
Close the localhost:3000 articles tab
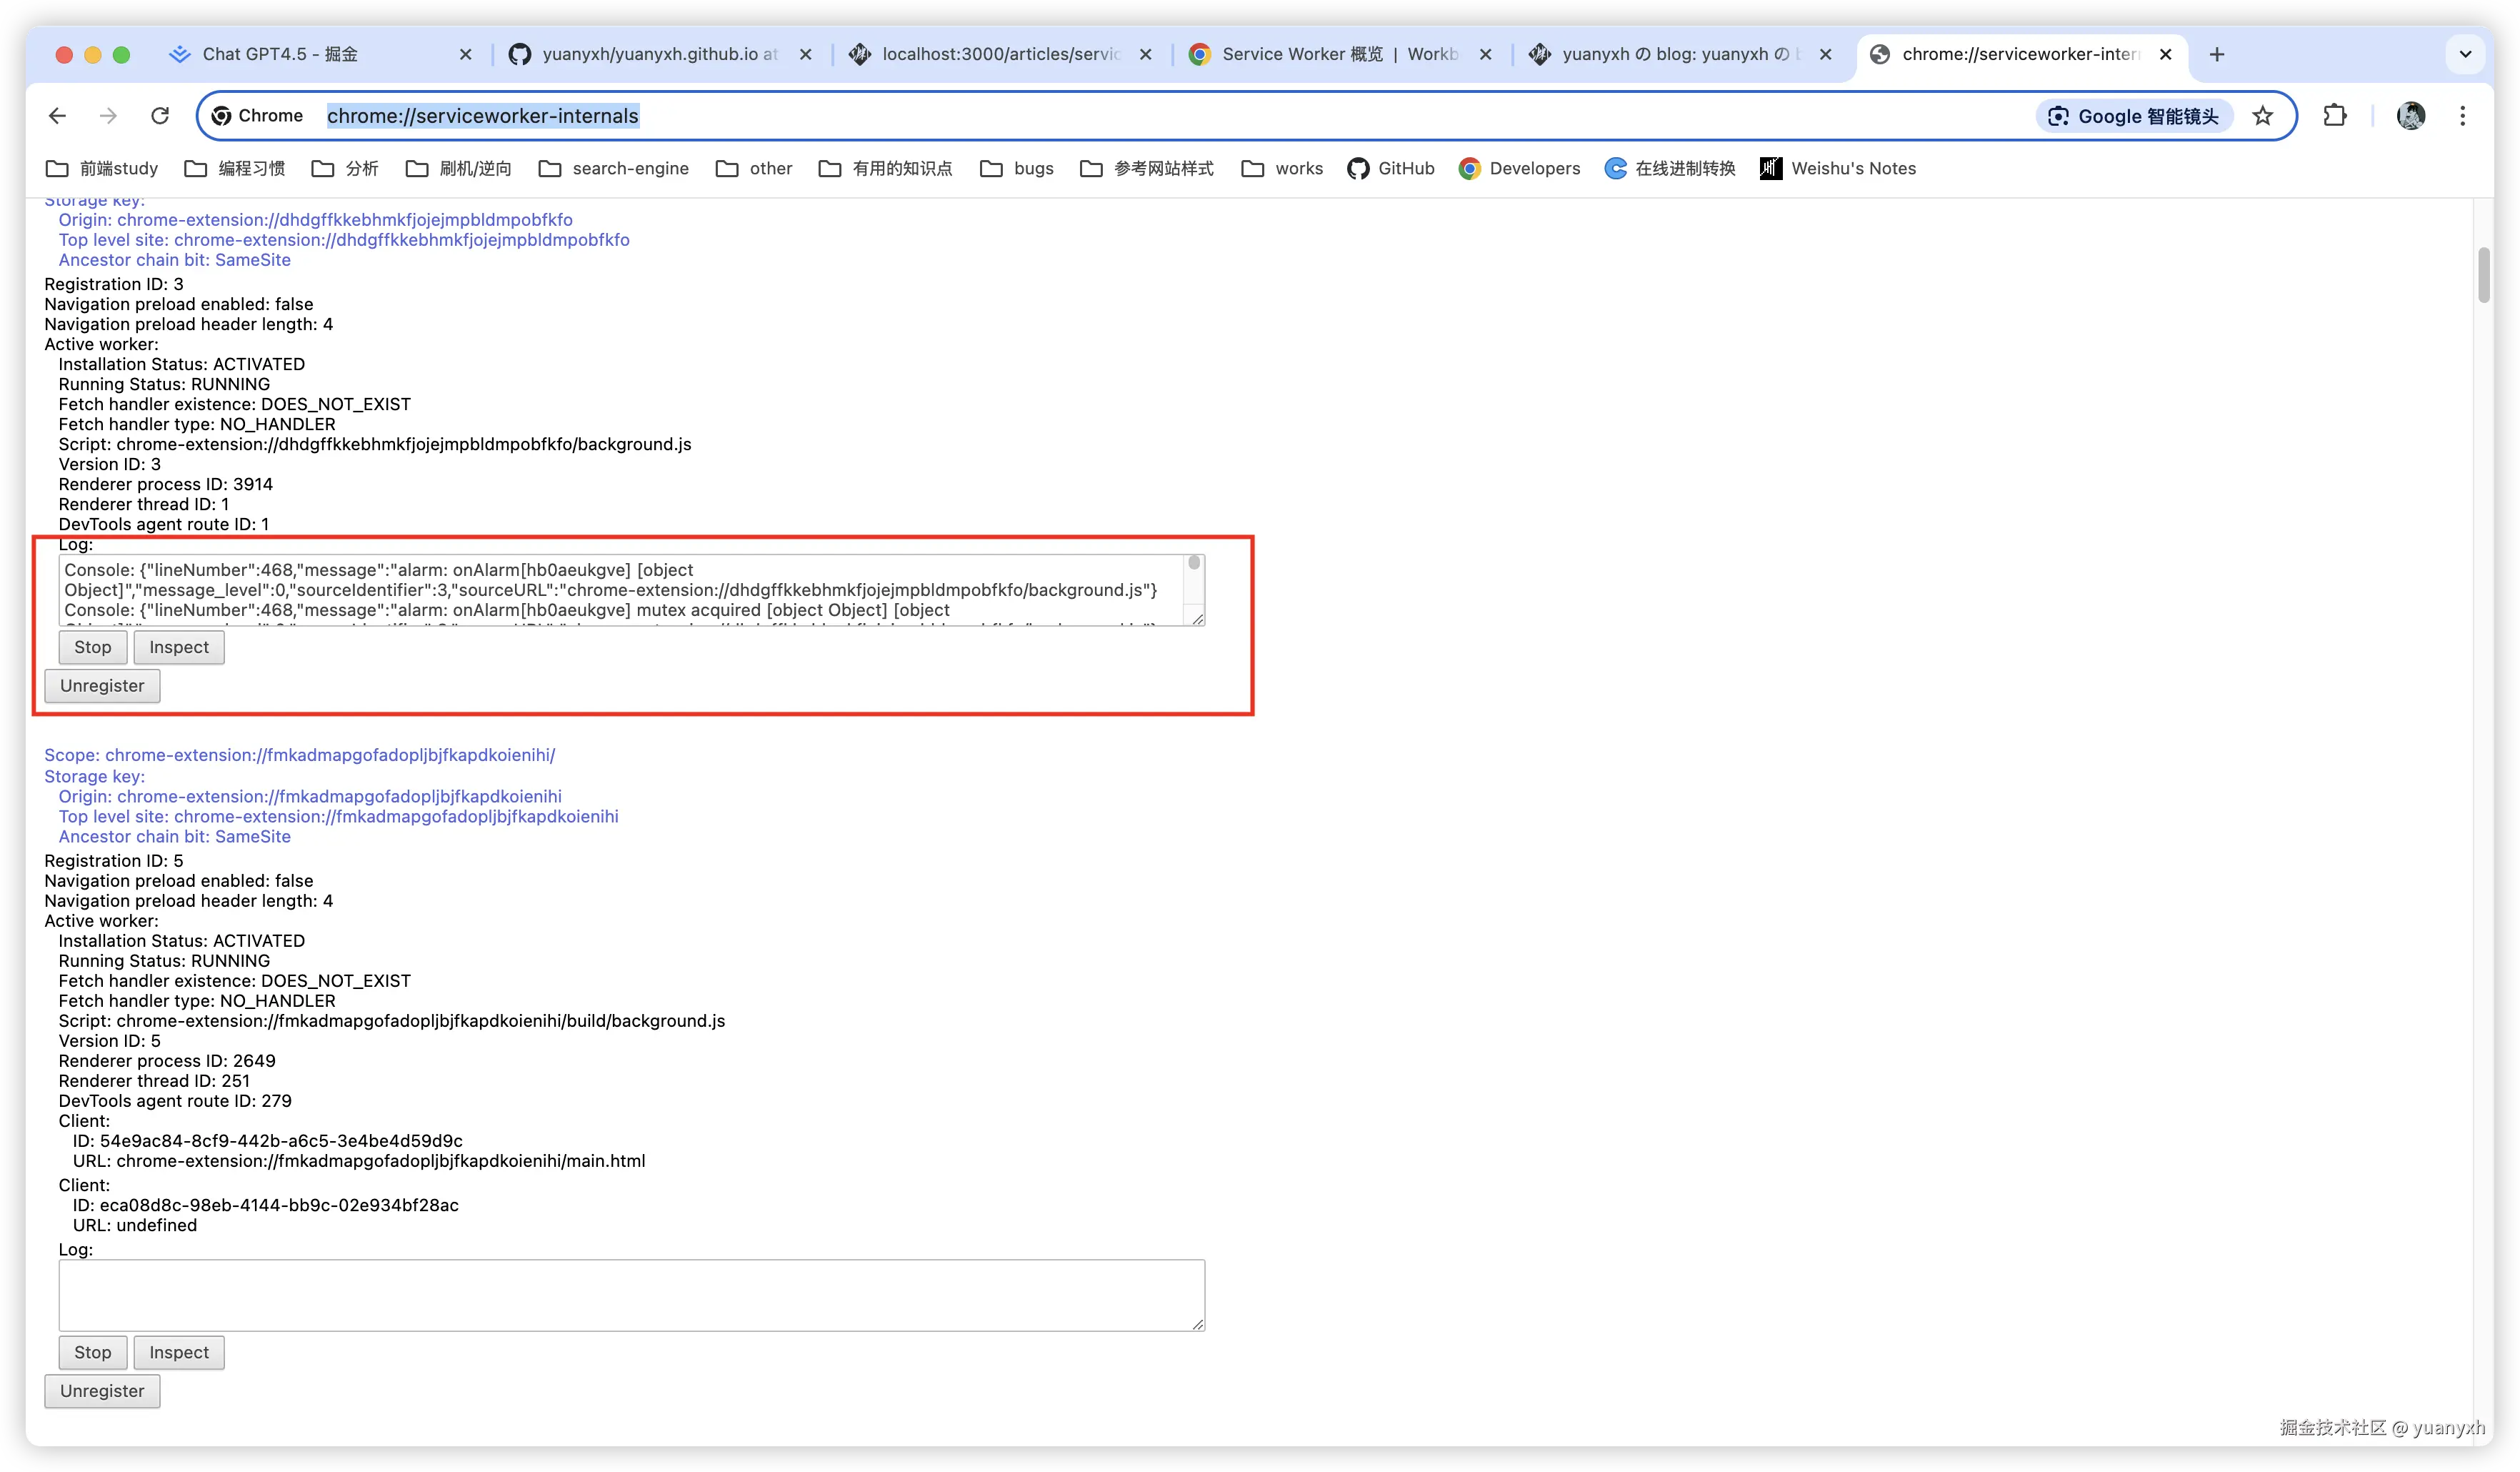coord(1146,54)
